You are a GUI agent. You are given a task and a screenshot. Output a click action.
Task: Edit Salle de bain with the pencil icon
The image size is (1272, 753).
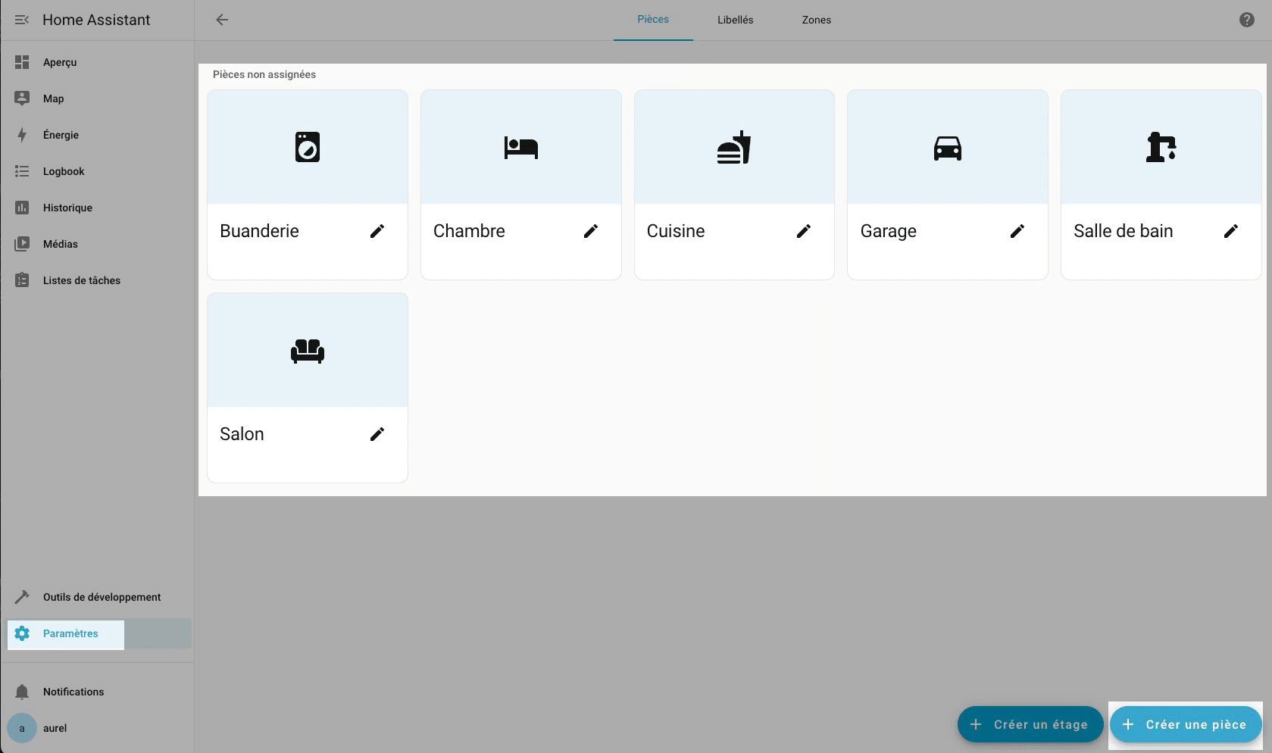click(1231, 231)
